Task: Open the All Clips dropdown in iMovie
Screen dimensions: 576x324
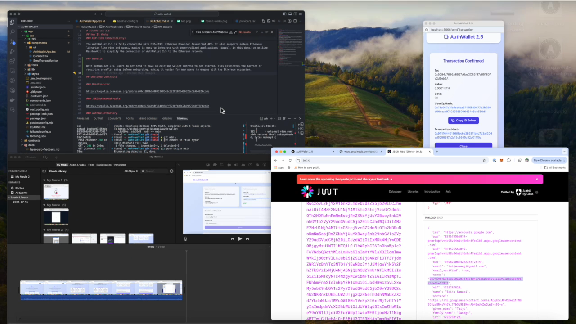Action: tap(131, 171)
